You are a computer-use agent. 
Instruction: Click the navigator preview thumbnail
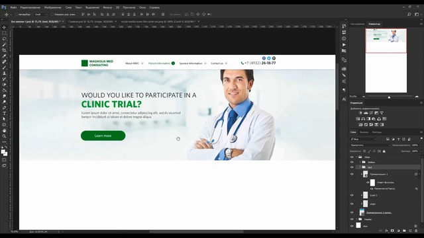coord(386,61)
